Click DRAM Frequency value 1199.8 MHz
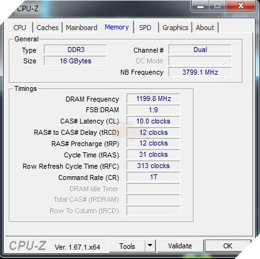Image resolution: width=260 pixels, height=259 pixels. (153, 98)
